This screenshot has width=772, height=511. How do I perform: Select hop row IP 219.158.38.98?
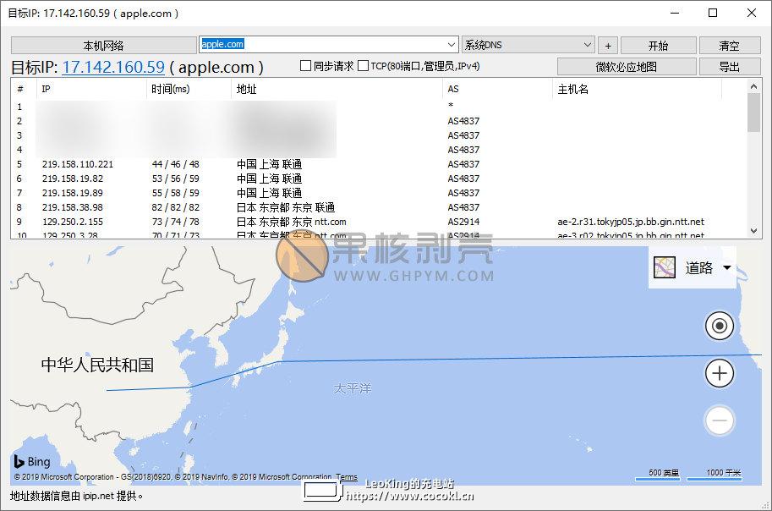pos(73,207)
